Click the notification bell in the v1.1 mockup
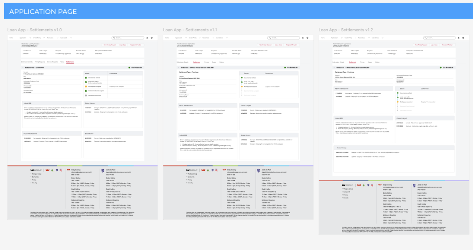 [303, 38]
